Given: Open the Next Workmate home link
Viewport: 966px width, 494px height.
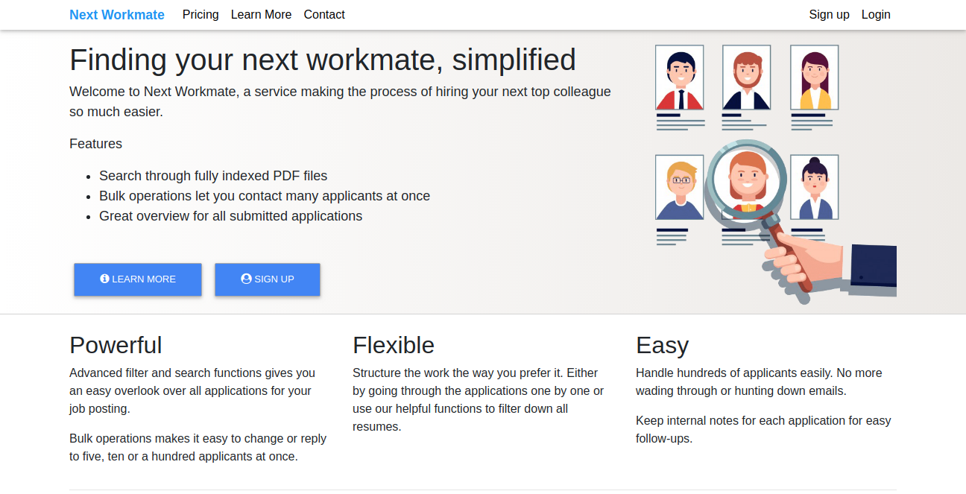Looking at the screenshot, I should [117, 15].
